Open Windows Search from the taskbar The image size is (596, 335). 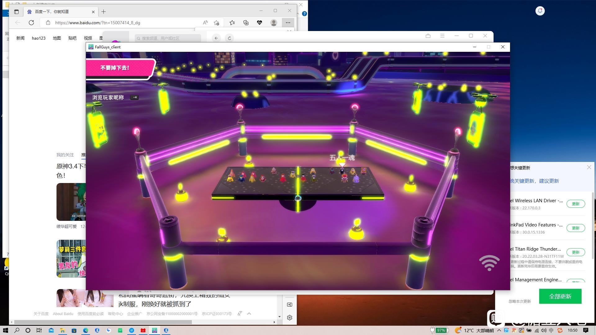(x=17, y=330)
